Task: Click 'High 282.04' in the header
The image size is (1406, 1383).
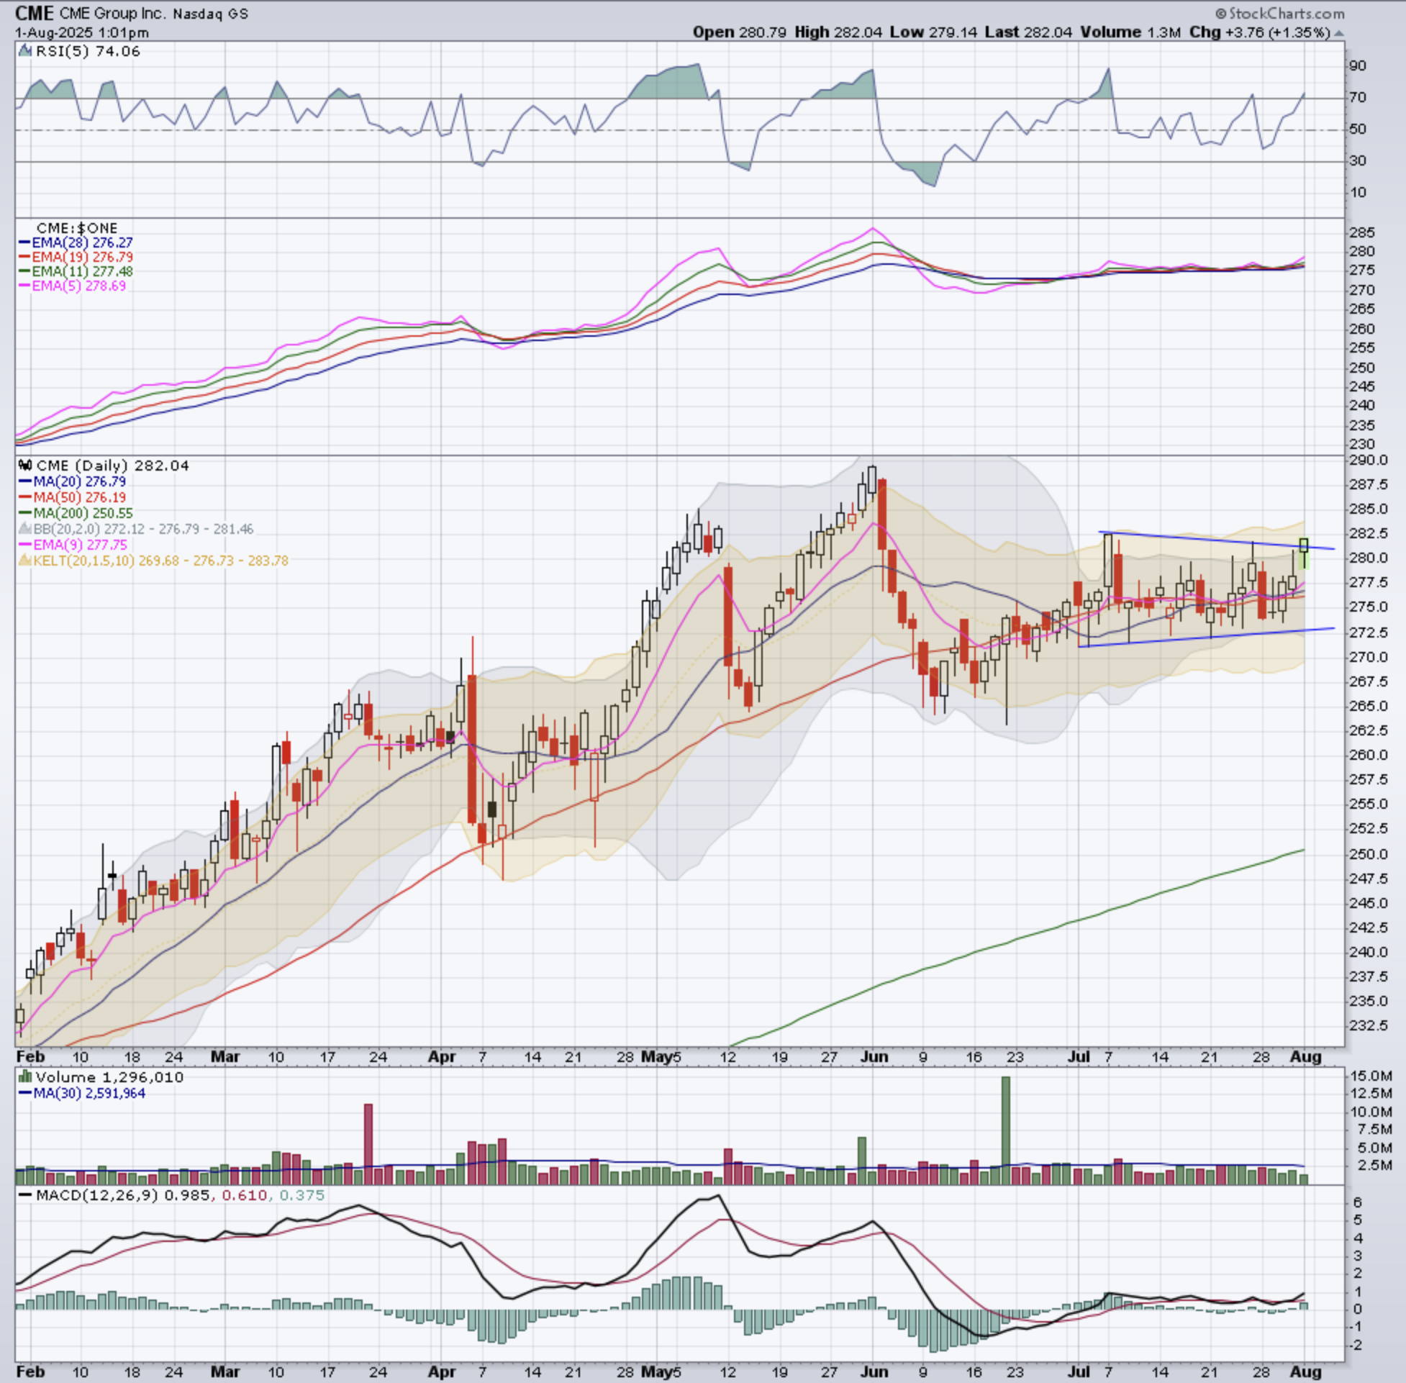Action: (839, 32)
